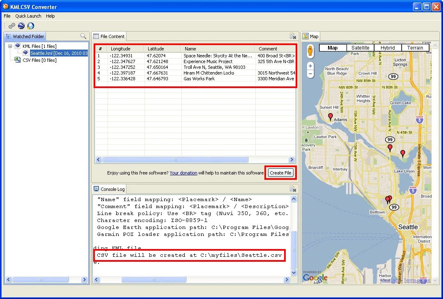Click File Content scroll right arrow
The width and height of the screenshot is (443, 299).
292,159
